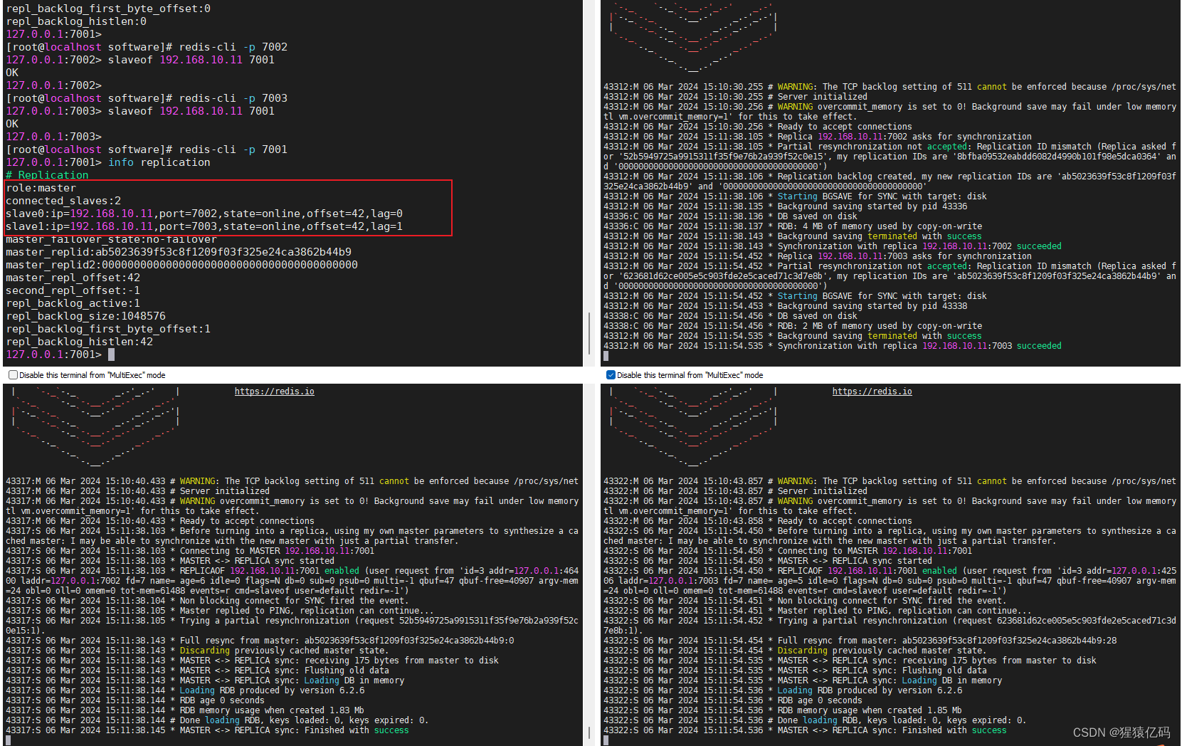Click the slaveof command at the 7002 prompt
This screenshot has height=746, width=1182.
pos(191,60)
